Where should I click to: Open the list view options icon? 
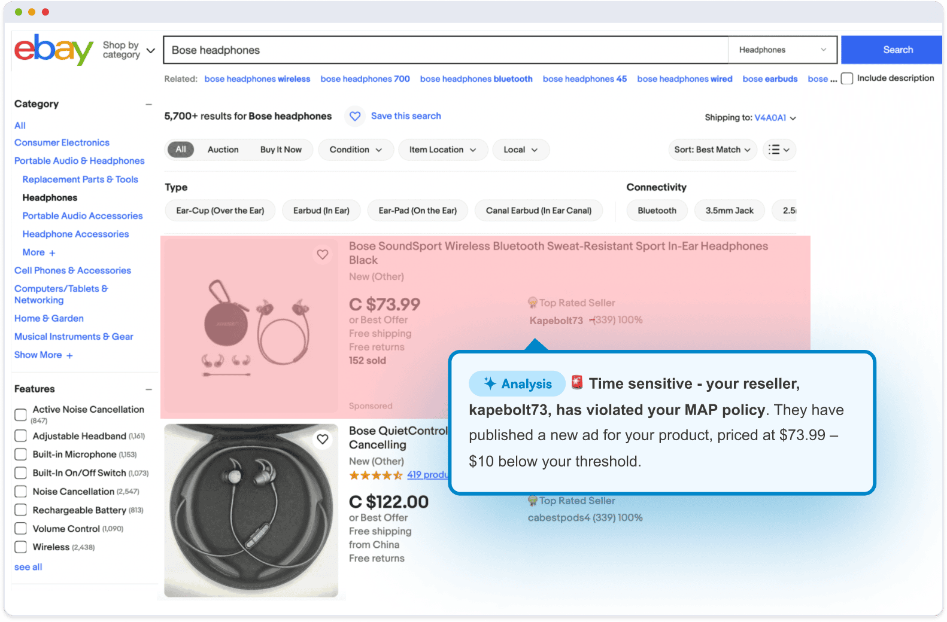[779, 150]
